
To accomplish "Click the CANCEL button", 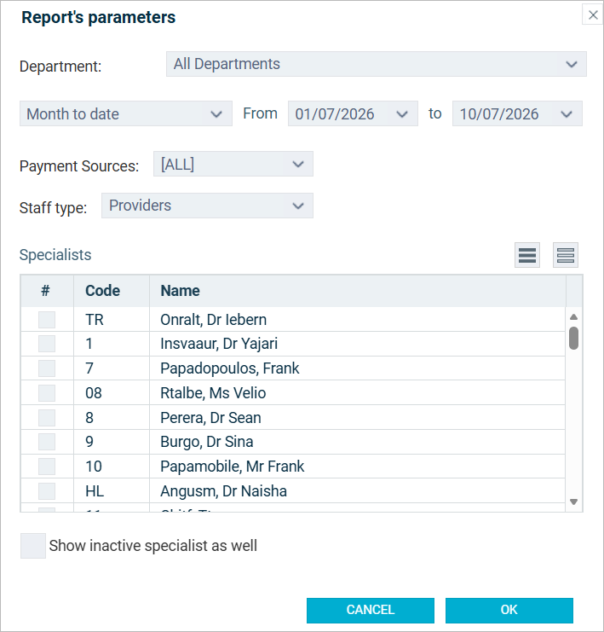I will coord(370,610).
